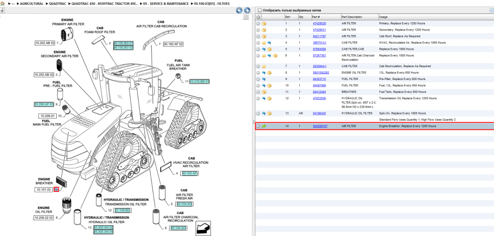Viewport: 494px width, 236px height.
Task: Click diagram reference 90.150.BG 01
Action: (123, 43)
